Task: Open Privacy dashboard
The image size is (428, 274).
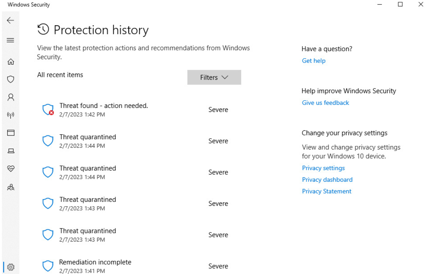Action: (327, 179)
